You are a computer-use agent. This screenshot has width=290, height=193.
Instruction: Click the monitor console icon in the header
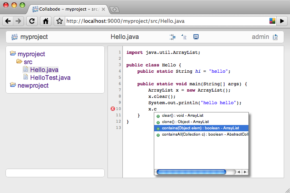click(x=196, y=37)
